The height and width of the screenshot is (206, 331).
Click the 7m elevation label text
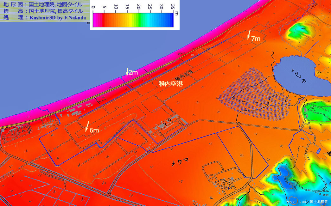pos(256,39)
